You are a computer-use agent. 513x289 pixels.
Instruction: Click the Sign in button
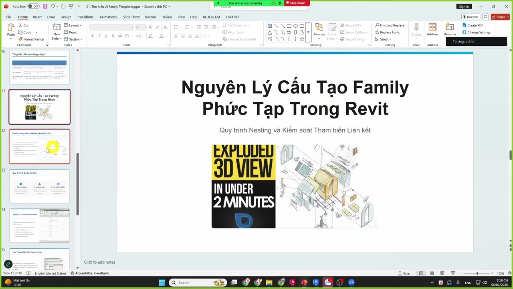coord(464,6)
